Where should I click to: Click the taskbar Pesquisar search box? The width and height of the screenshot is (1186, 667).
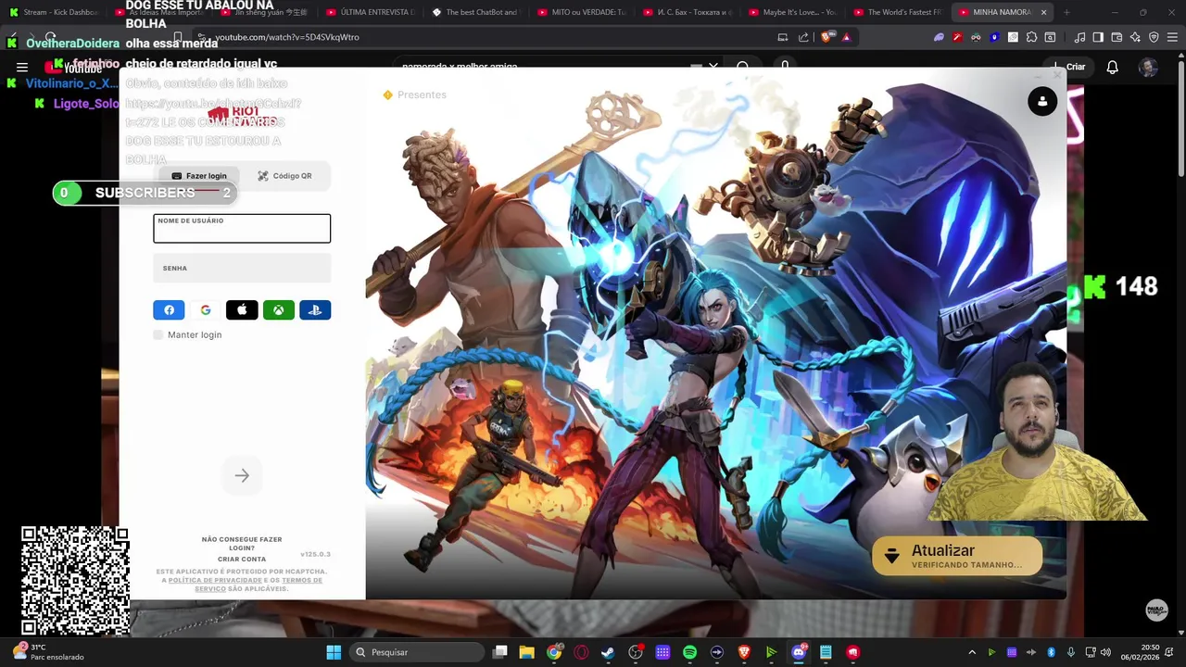point(417,652)
